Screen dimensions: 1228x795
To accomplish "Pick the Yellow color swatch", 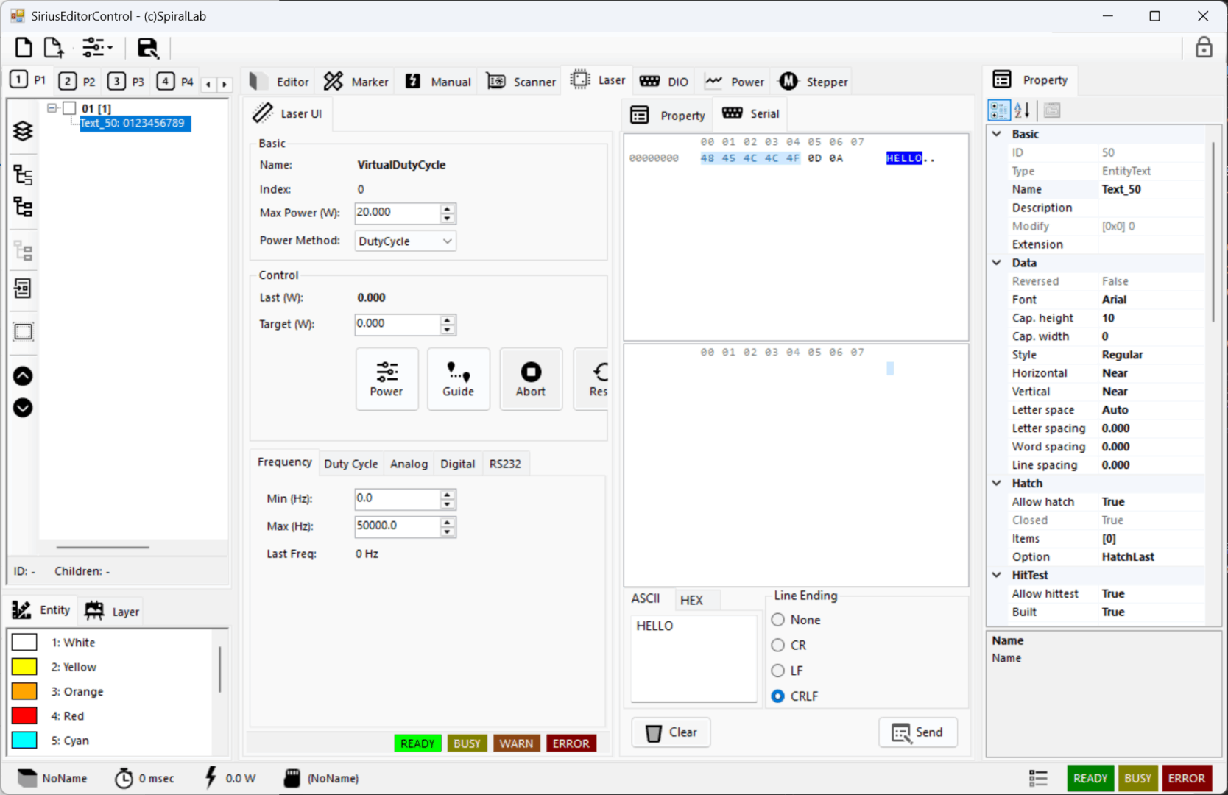I will (x=24, y=667).
